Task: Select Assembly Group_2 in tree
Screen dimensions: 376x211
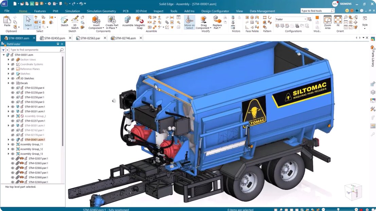Action: [x=35, y=116]
